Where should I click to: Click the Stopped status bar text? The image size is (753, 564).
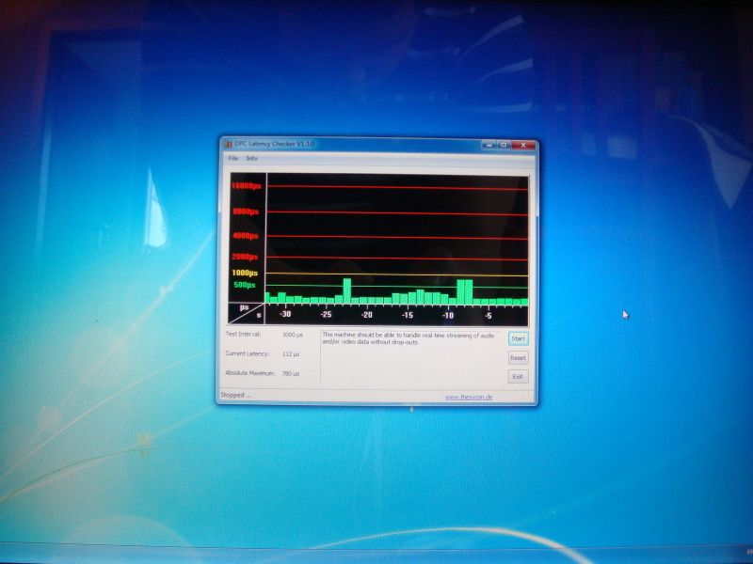pos(235,395)
